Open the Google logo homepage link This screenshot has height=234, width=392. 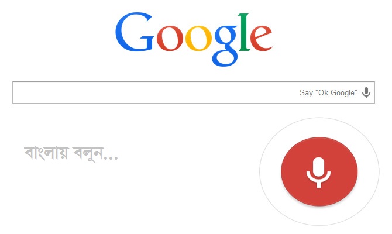[x=194, y=39]
